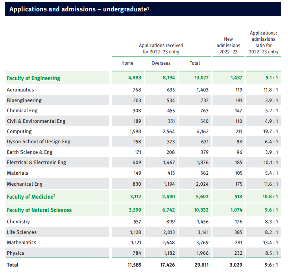Click the 'New admissions 2022–23' column header

[x=228, y=46]
